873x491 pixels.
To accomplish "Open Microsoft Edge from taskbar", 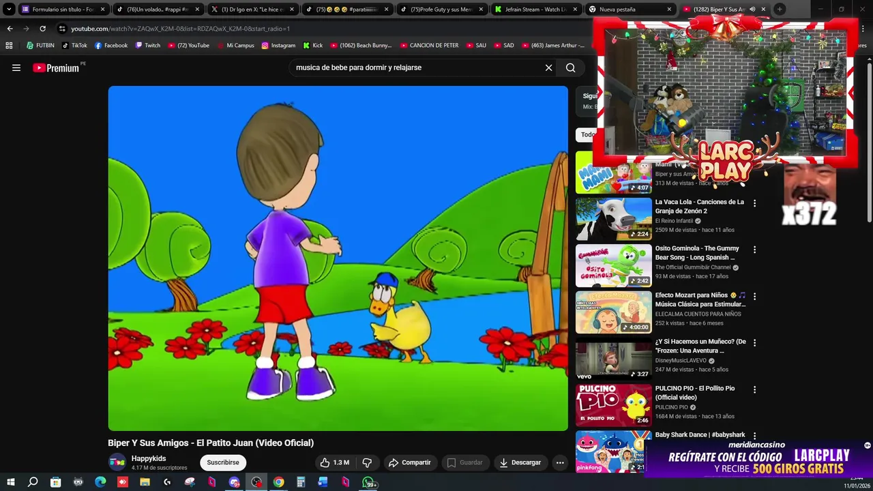I will [100, 482].
